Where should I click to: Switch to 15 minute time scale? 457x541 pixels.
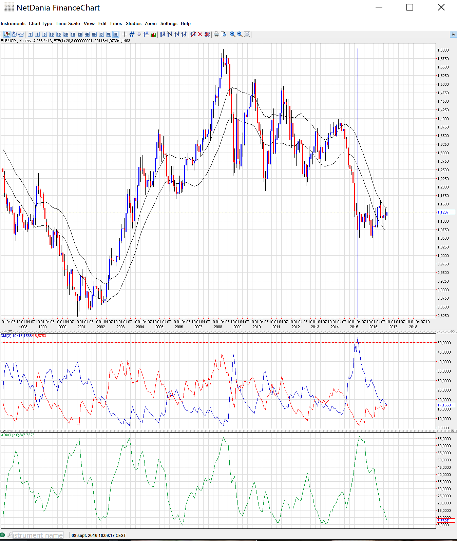click(59, 34)
